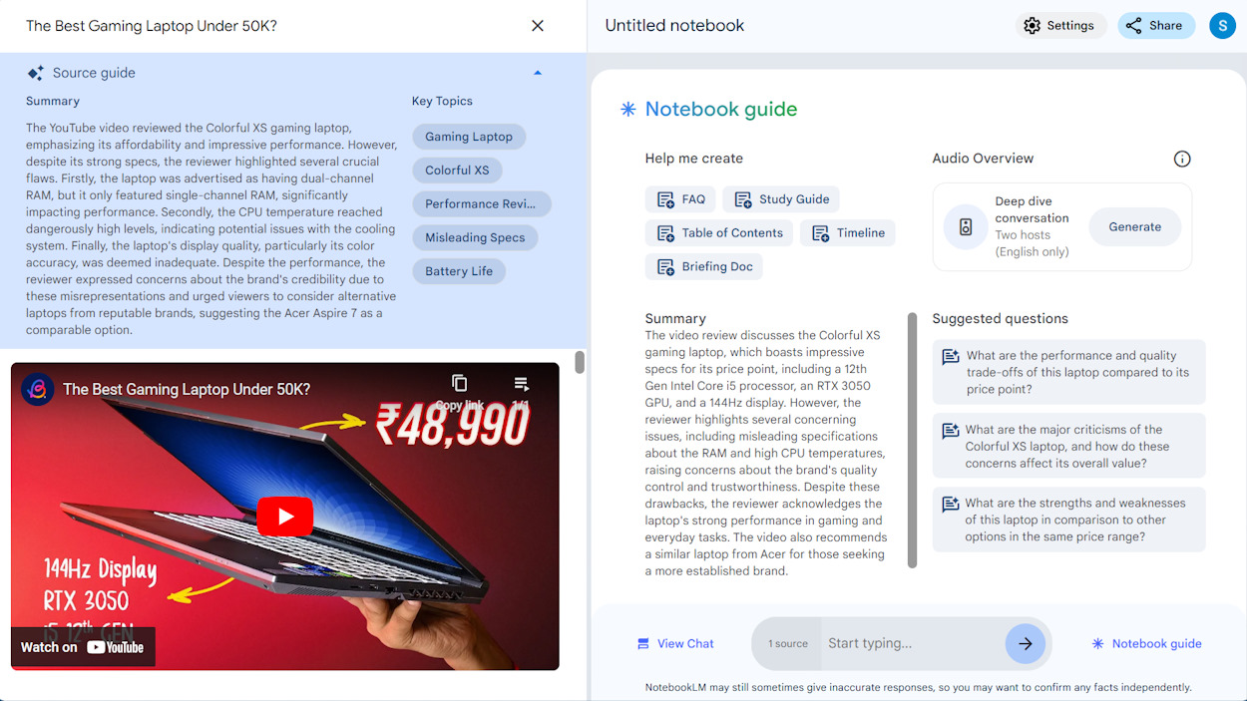
Task: Collapse the Source guide panel
Action: 538,72
